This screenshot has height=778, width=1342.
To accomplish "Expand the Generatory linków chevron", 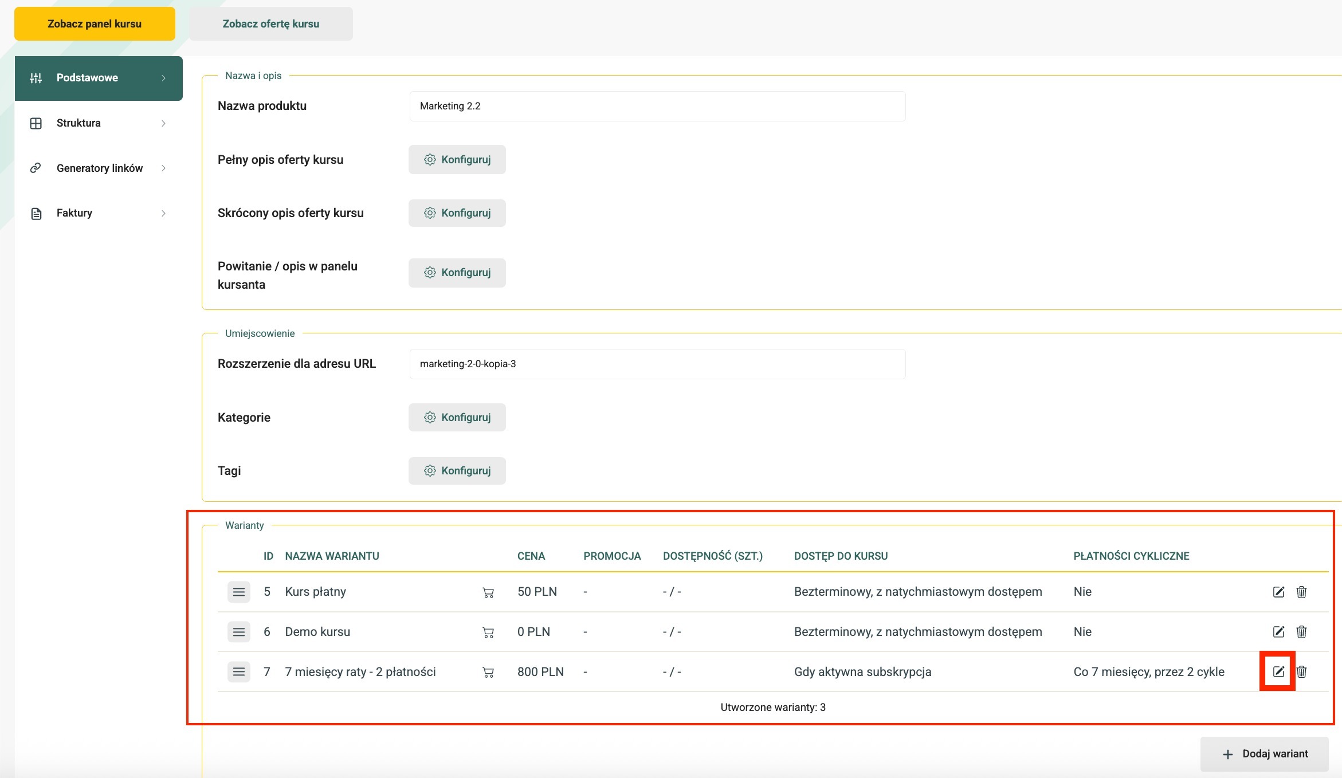I will coord(163,168).
